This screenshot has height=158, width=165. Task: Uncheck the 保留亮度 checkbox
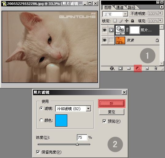(x=38, y=152)
